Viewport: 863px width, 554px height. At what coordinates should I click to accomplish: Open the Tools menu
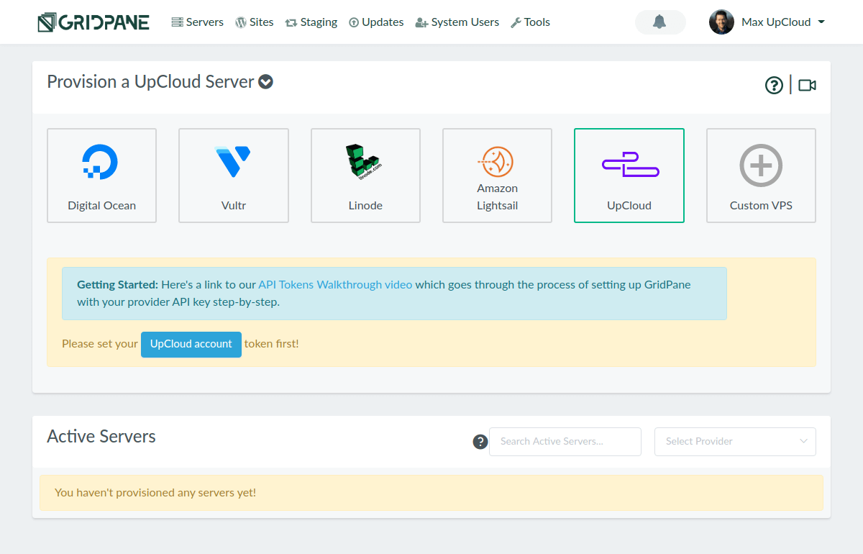[x=530, y=22]
